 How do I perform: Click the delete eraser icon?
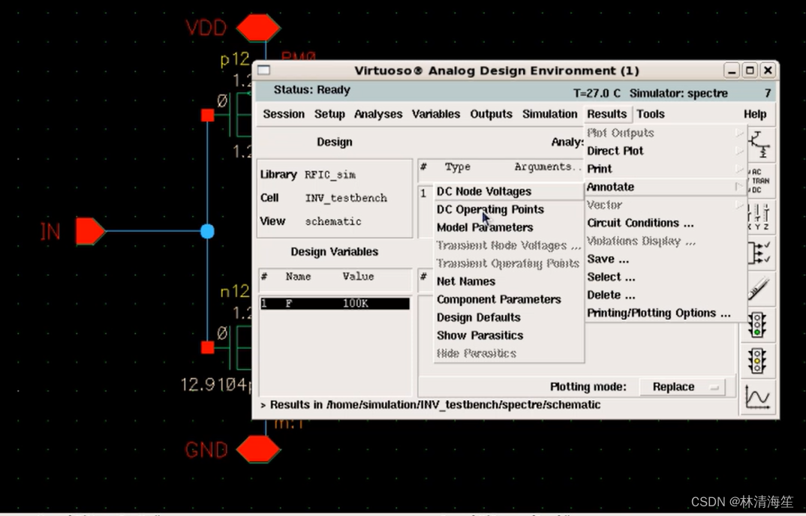click(x=759, y=288)
